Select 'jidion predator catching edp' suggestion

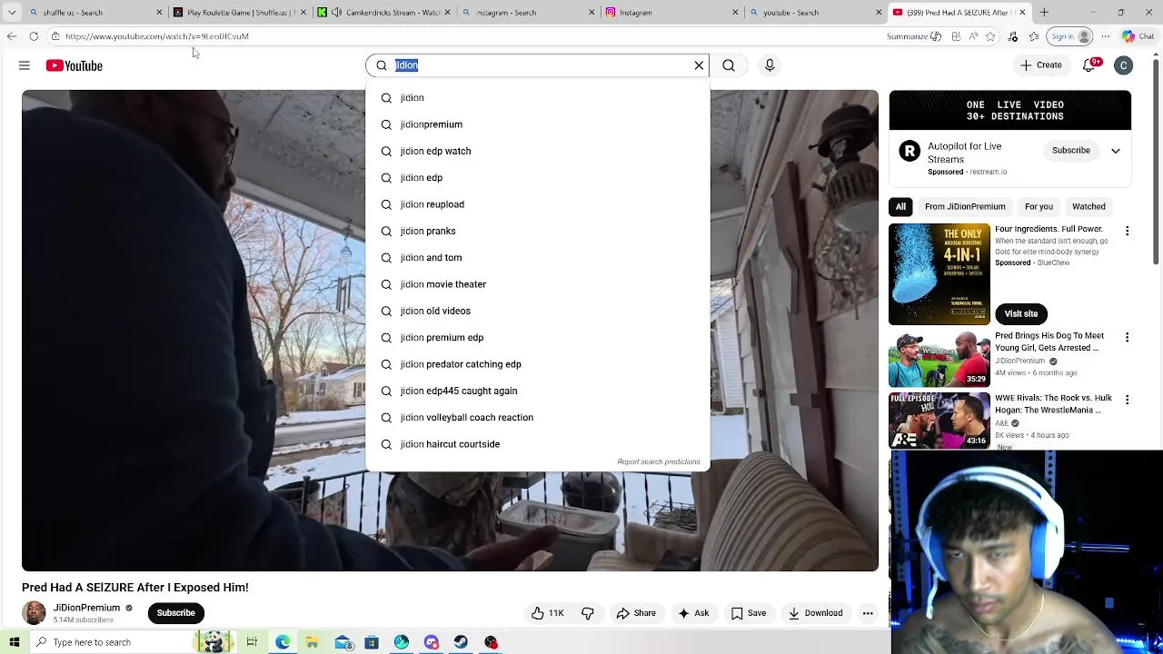coord(538,364)
